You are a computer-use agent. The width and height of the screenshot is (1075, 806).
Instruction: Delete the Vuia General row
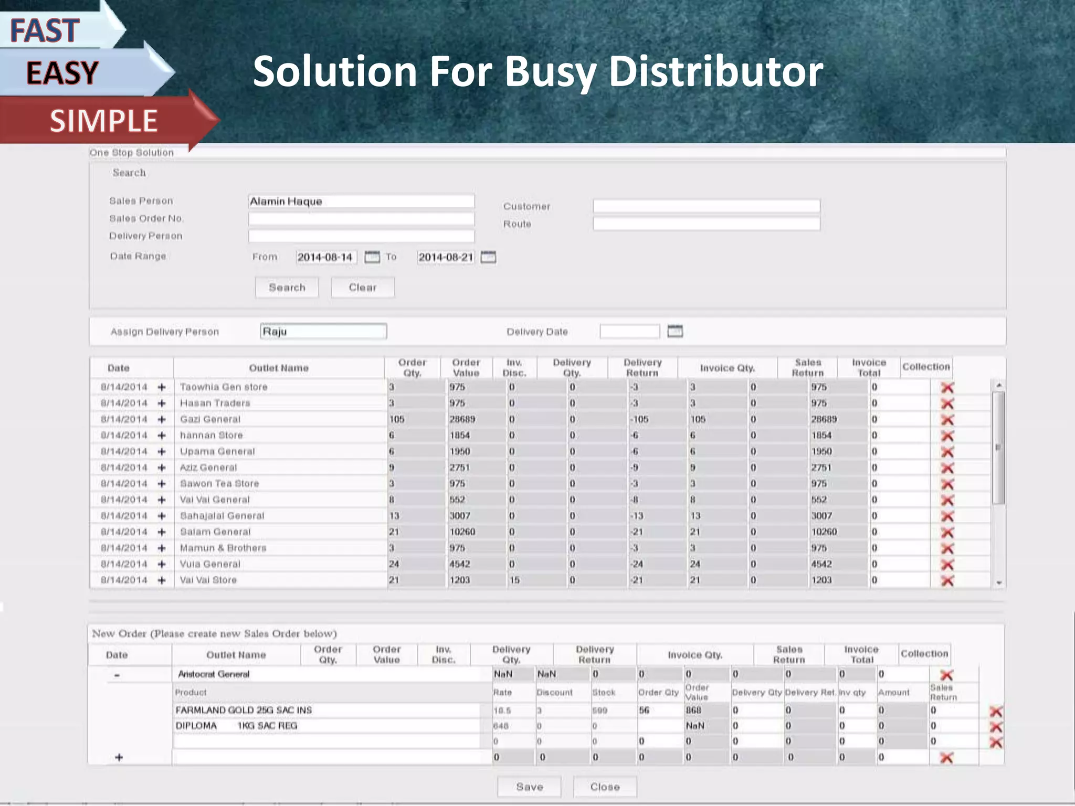[947, 565]
